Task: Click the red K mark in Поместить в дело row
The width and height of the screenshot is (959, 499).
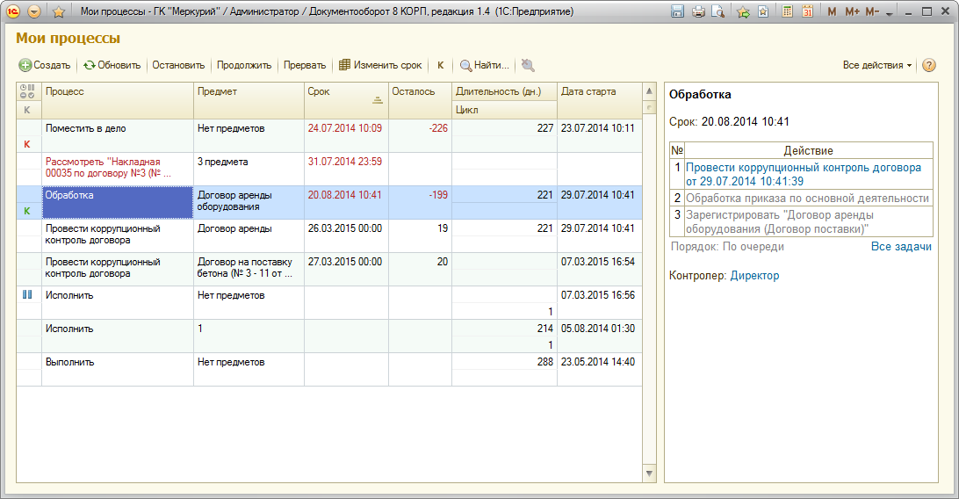Action: [27, 144]
